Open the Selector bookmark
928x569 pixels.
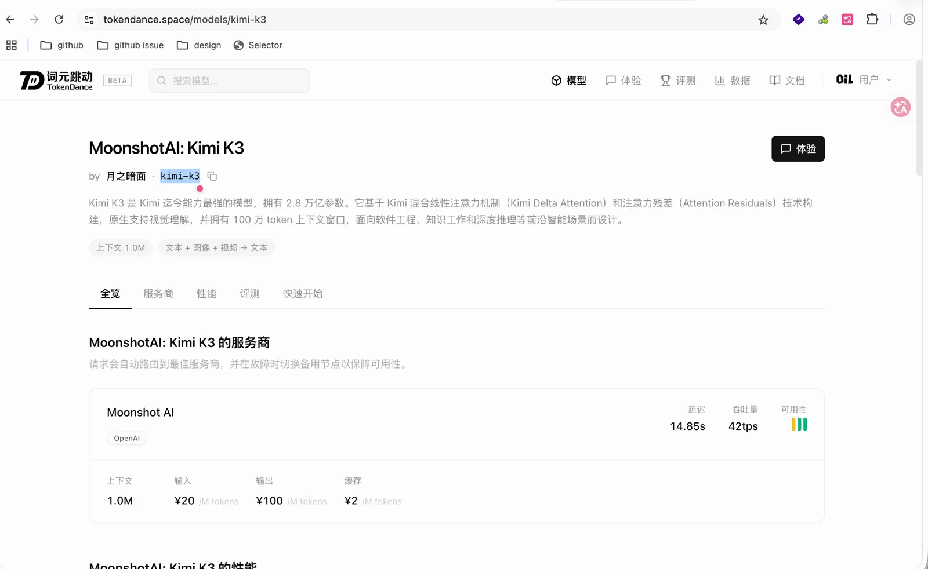(258, 45)
